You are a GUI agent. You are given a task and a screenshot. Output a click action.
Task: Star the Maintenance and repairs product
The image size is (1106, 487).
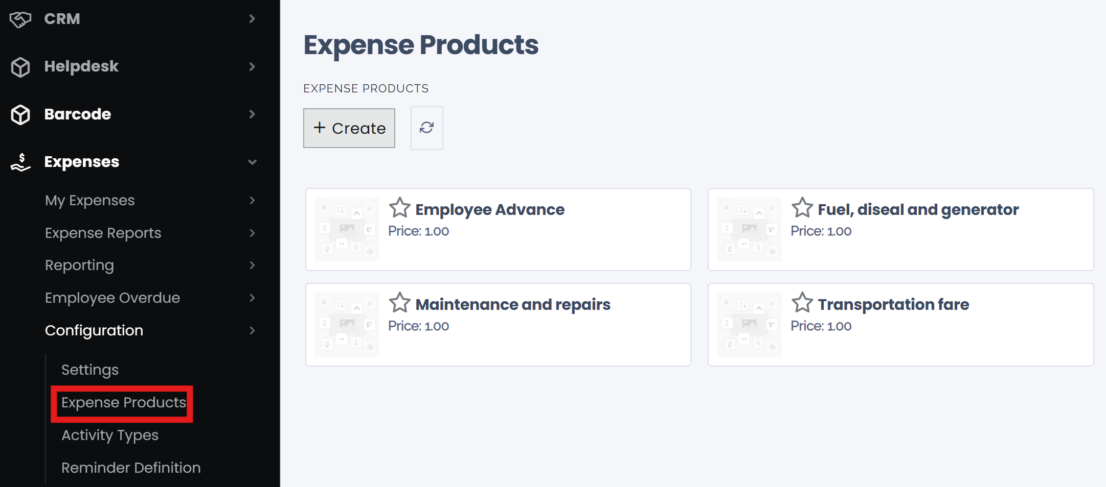pyautogui.click(x=400, y=302)
